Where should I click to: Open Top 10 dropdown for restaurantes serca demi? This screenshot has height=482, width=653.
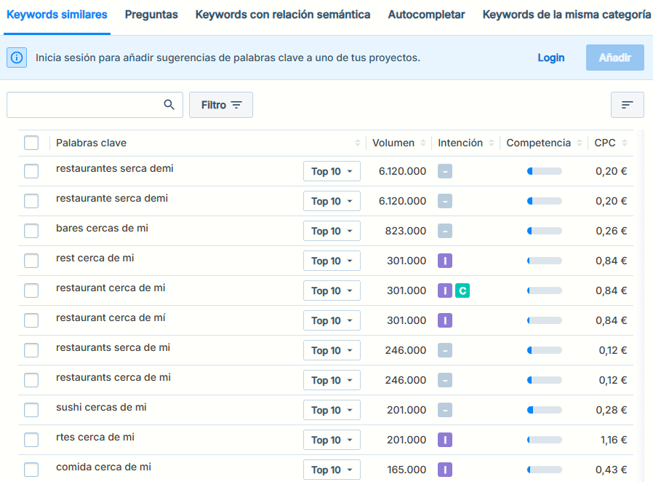(x=332, y=171)
